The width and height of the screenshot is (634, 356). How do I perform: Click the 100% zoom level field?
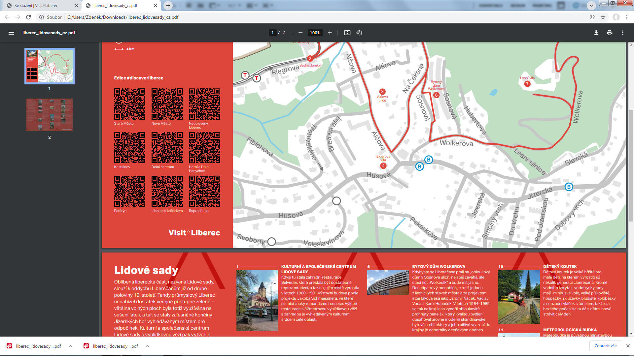pos(315,33)
